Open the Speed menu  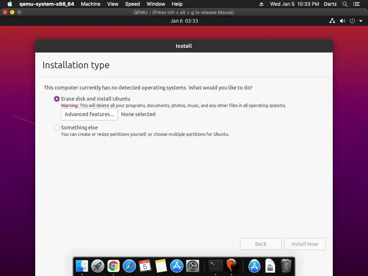(x=132, y=4)
